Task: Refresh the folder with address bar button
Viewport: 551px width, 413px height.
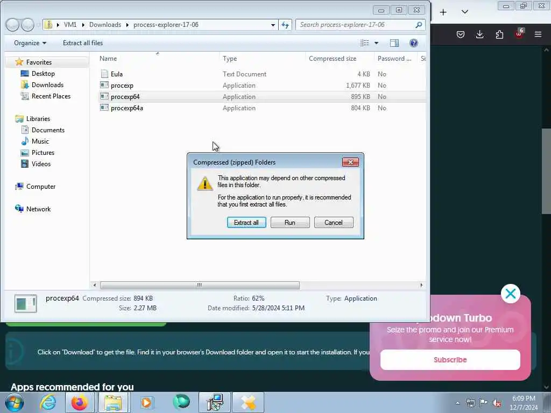Action: pyautogui.click(x=285, y=25)
